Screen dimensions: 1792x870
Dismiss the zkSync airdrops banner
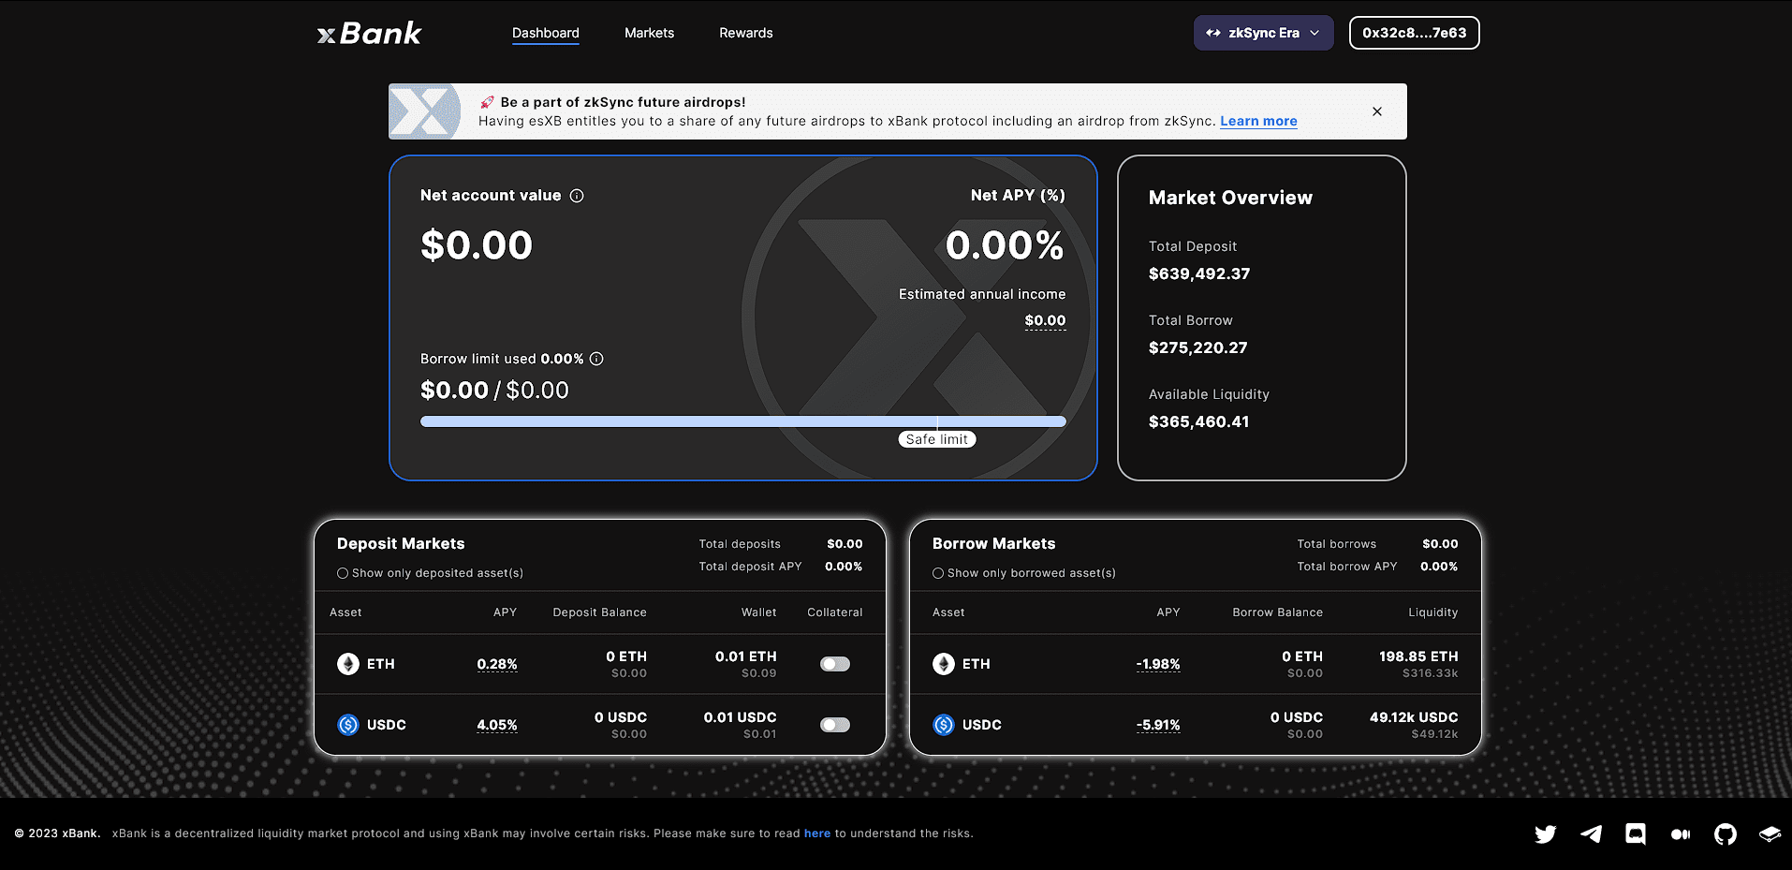(x=1377, y=111)
